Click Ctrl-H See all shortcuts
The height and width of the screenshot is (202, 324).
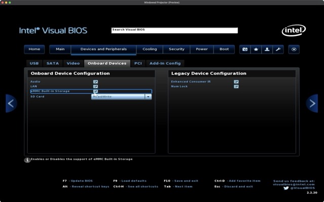click(x=136, y=186)
